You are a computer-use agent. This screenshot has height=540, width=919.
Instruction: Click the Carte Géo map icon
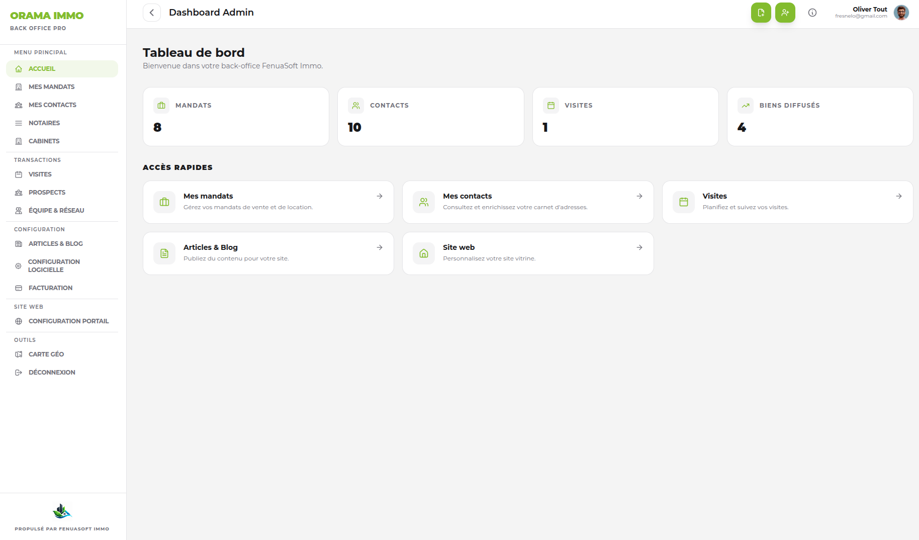click(19, 354)
